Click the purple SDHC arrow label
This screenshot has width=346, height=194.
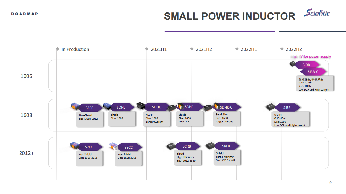point(189,107)
